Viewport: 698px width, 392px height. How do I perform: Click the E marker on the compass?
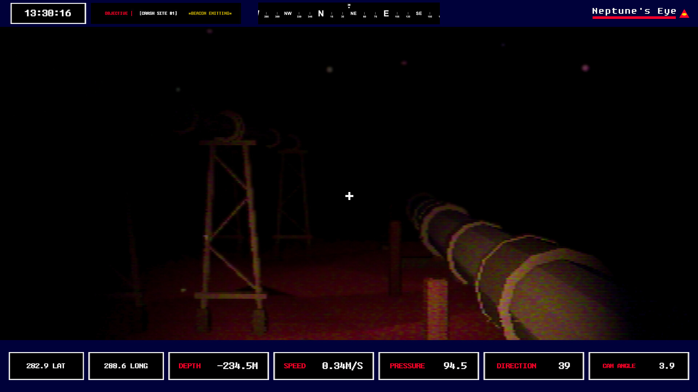[x=386, y=14]
